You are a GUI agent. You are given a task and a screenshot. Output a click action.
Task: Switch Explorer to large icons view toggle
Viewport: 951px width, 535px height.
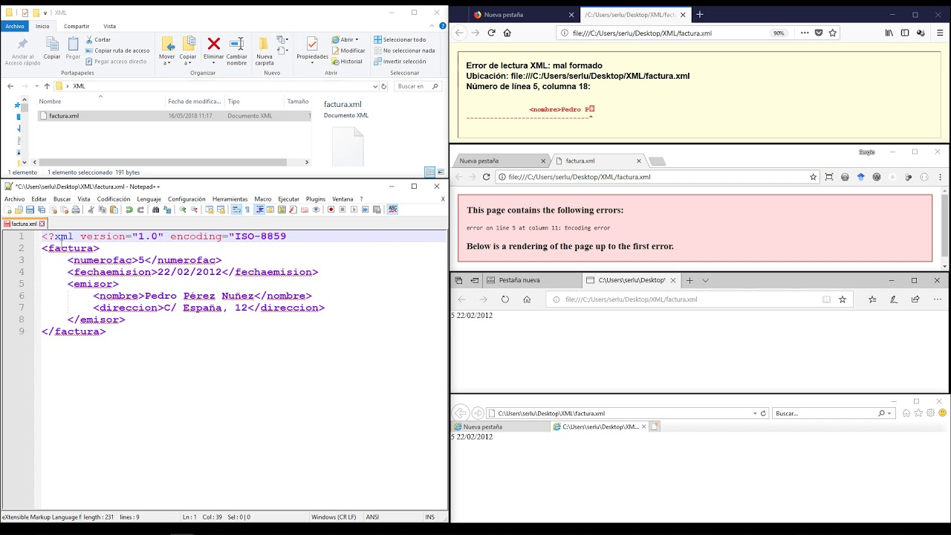click(x=439, y=172)
